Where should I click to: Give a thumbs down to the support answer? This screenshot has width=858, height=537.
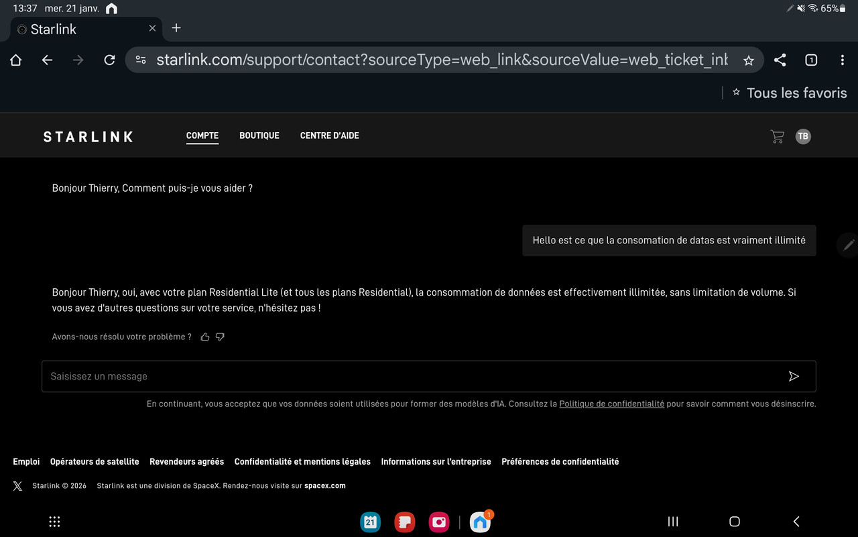tap(220, 337)
